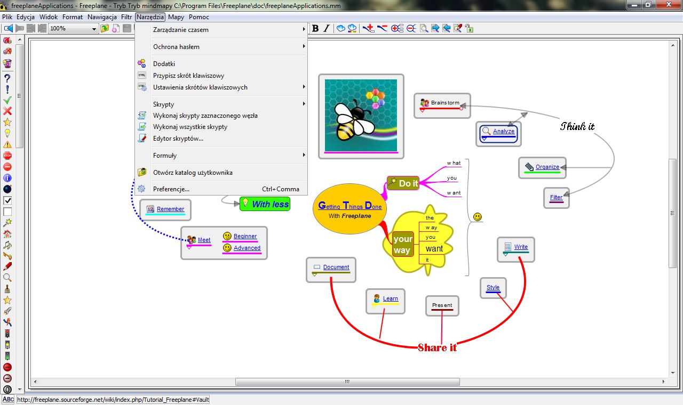Follow the Filter node link
Viewport: 683px width, 405px height.
click(x=556, y=197)
